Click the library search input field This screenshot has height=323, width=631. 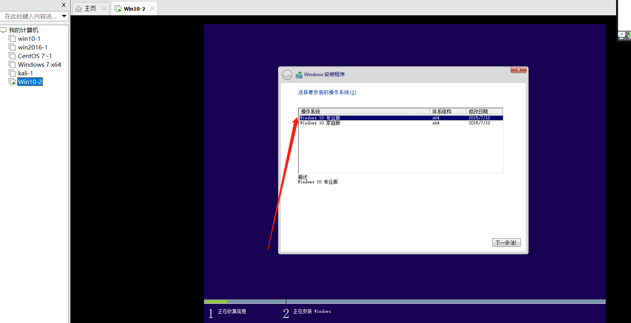[x=31, y=16]
